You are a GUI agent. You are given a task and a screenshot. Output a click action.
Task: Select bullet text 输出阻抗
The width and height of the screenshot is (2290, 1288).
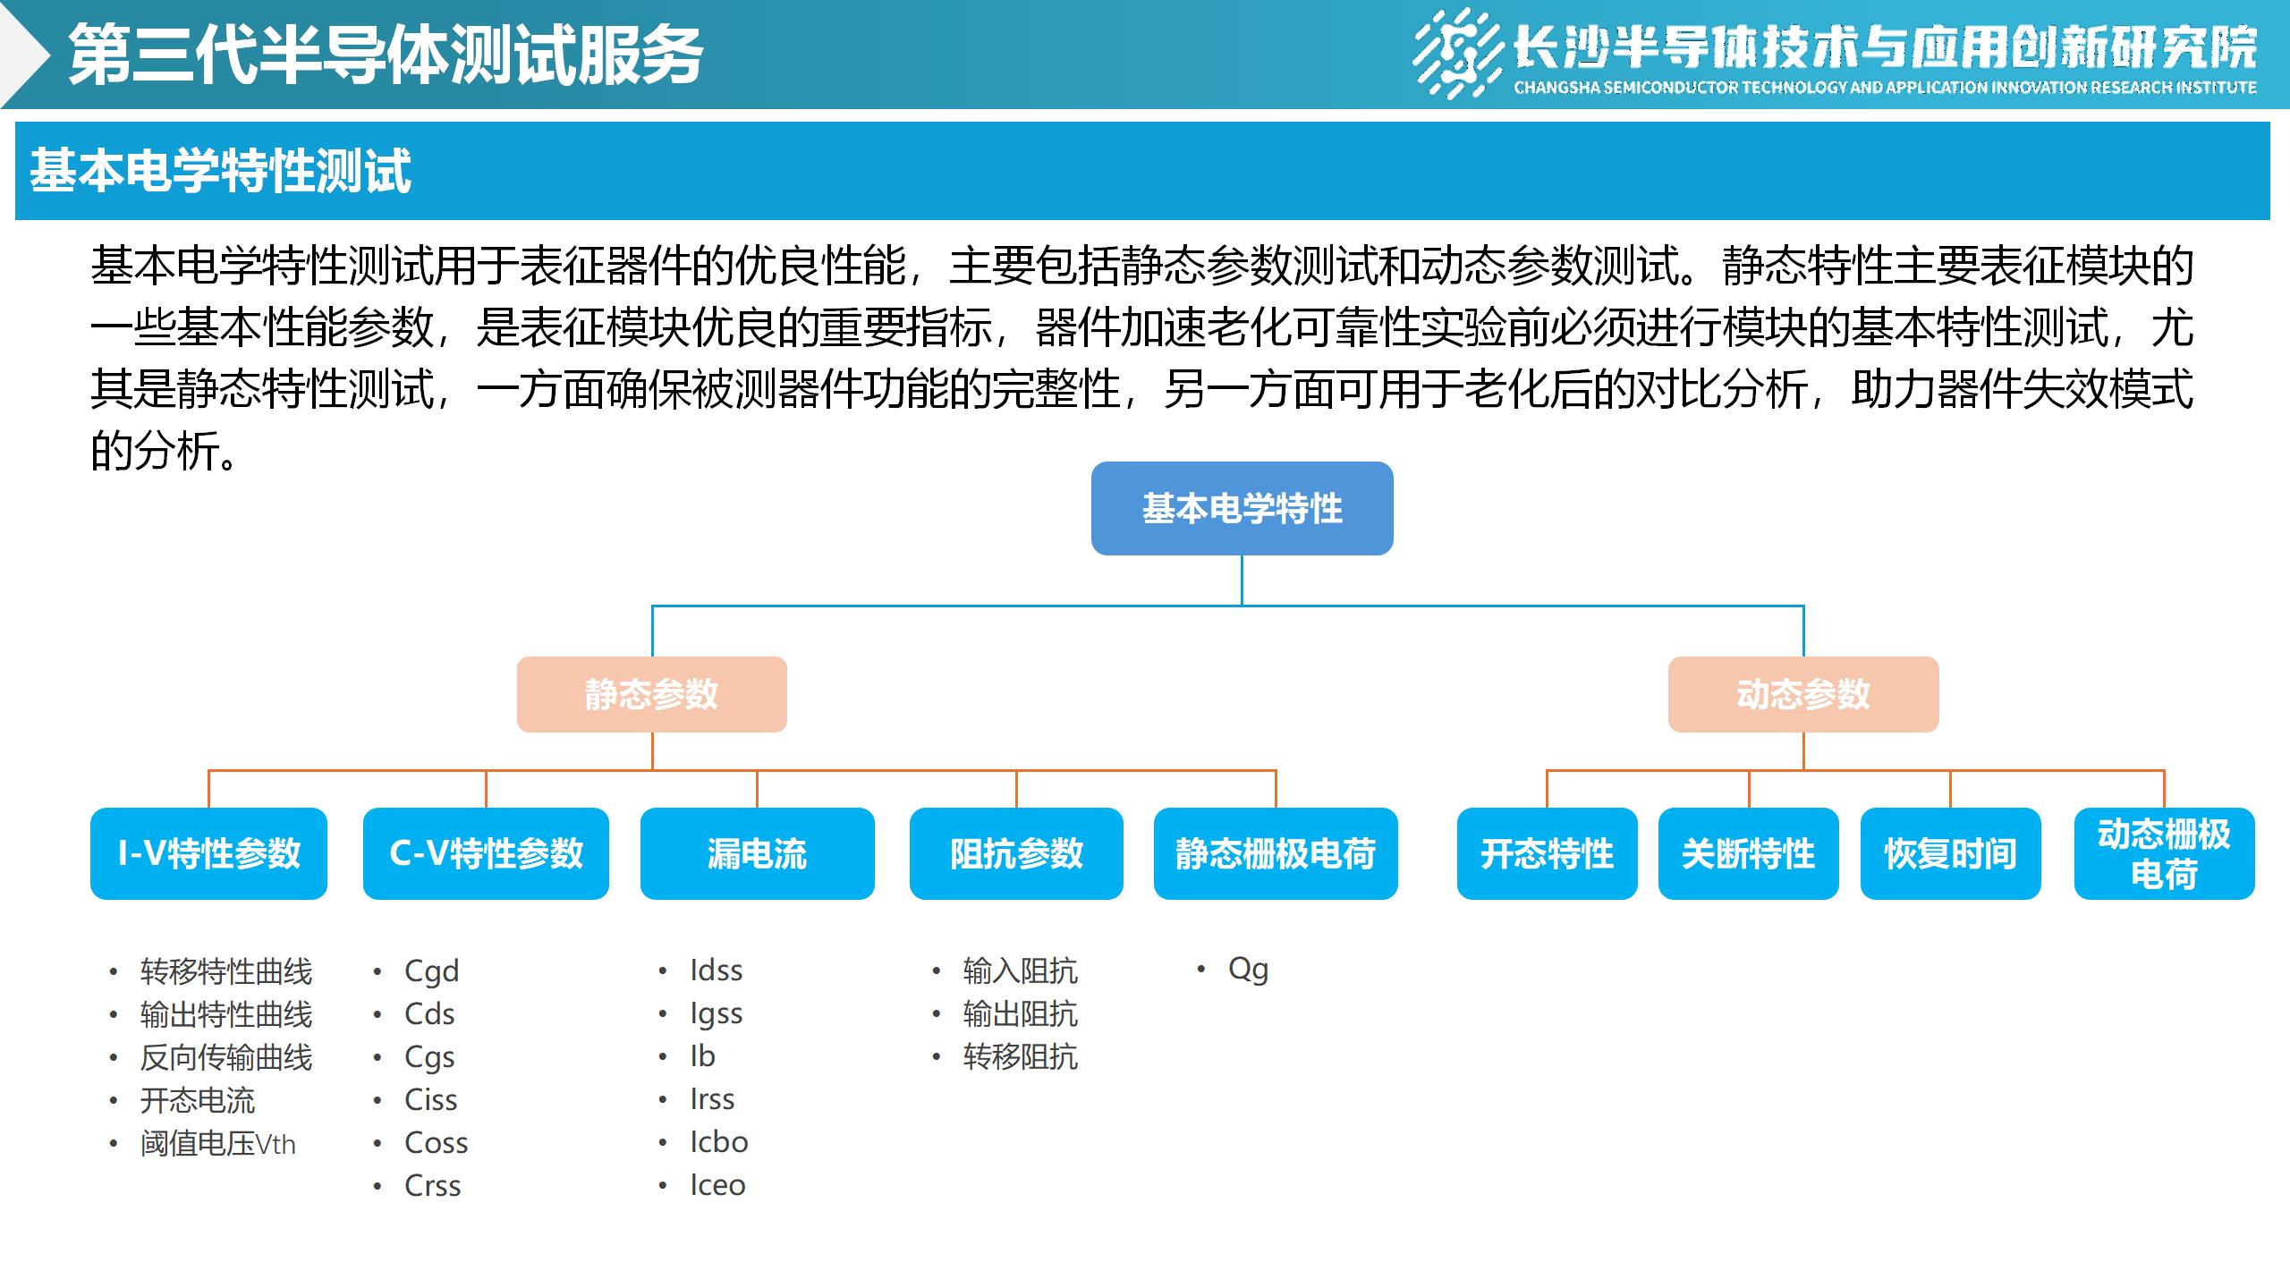1021,1013
